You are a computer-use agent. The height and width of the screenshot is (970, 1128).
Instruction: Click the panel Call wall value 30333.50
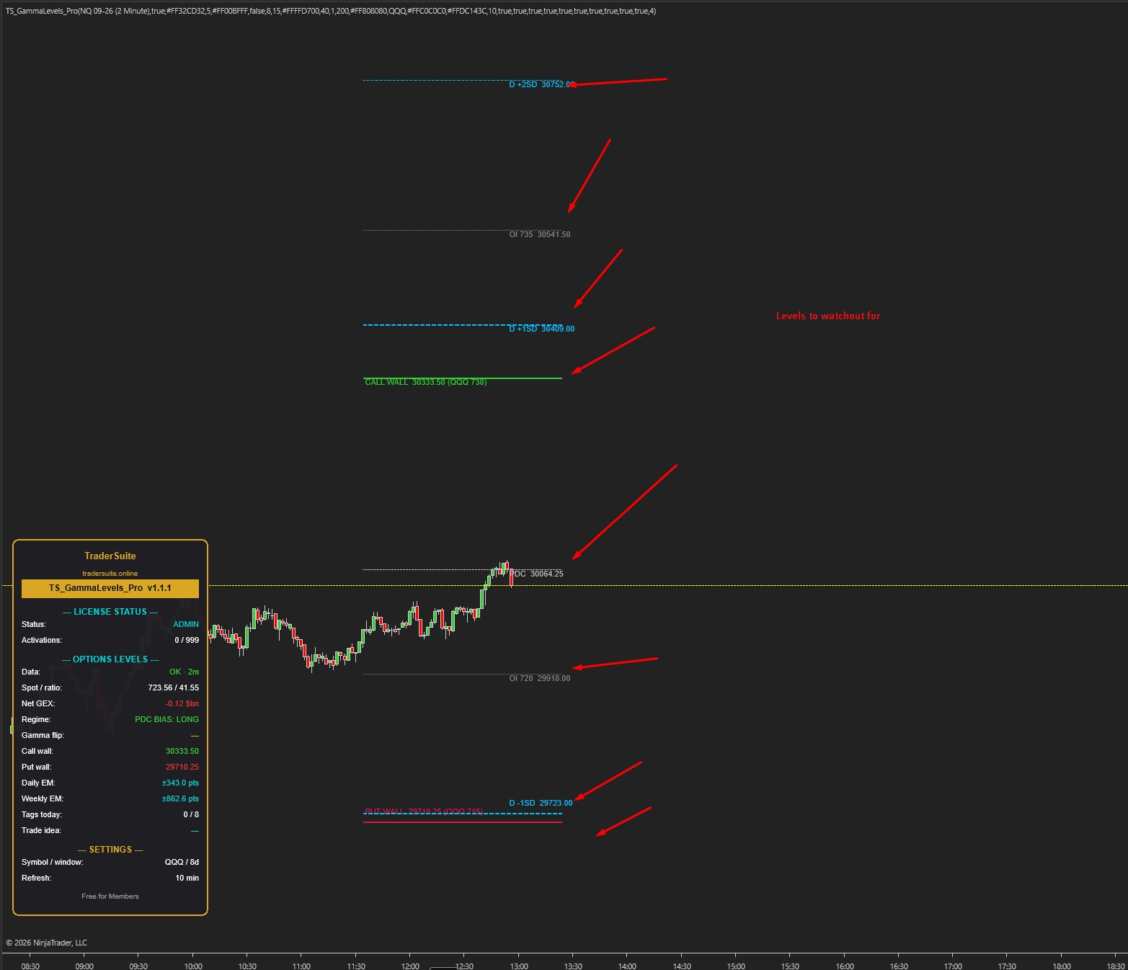182,751
